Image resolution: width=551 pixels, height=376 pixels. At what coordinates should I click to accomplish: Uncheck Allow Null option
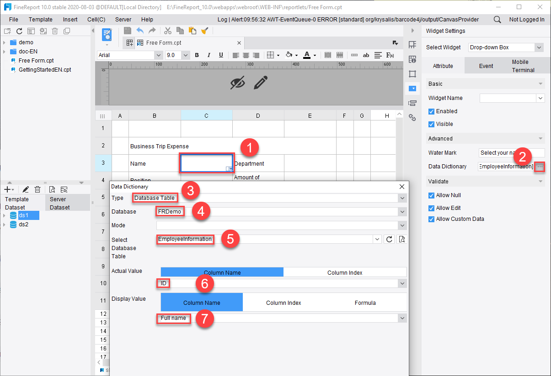coord(431,195)
